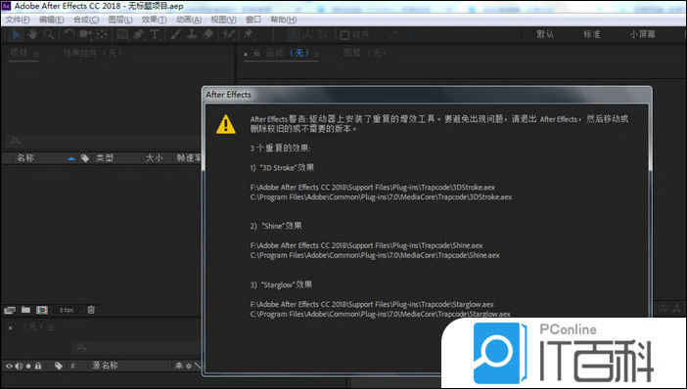Click the After Effects app icon in title bar
This screenshot has width=687, height=389.
(6, 6)
